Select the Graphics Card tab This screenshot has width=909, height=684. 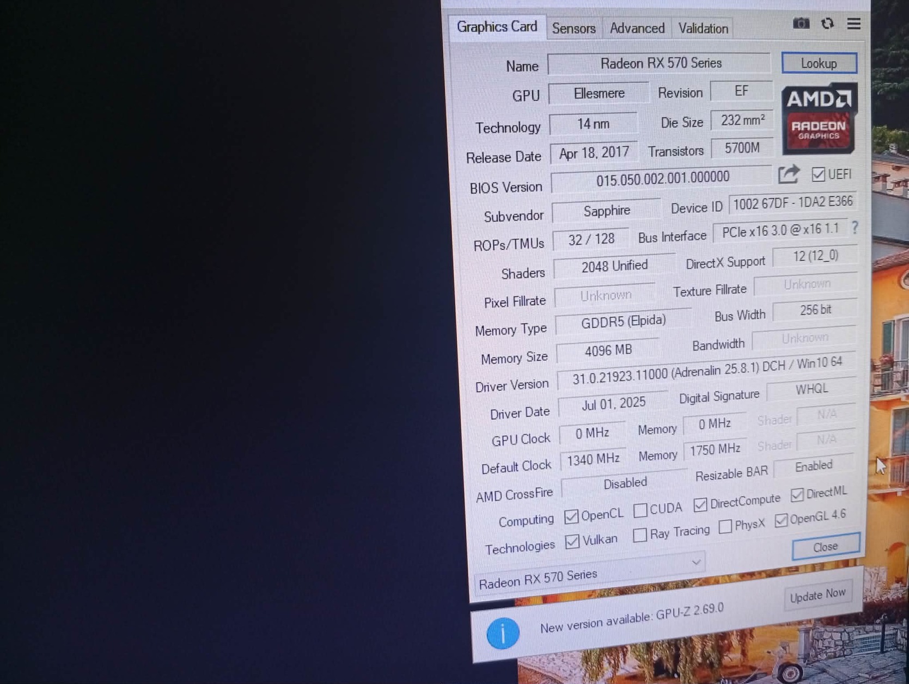point(497,27)
